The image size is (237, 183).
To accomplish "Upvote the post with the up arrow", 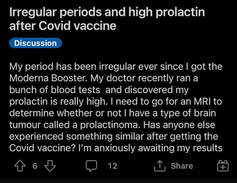I will coord(20,166).
